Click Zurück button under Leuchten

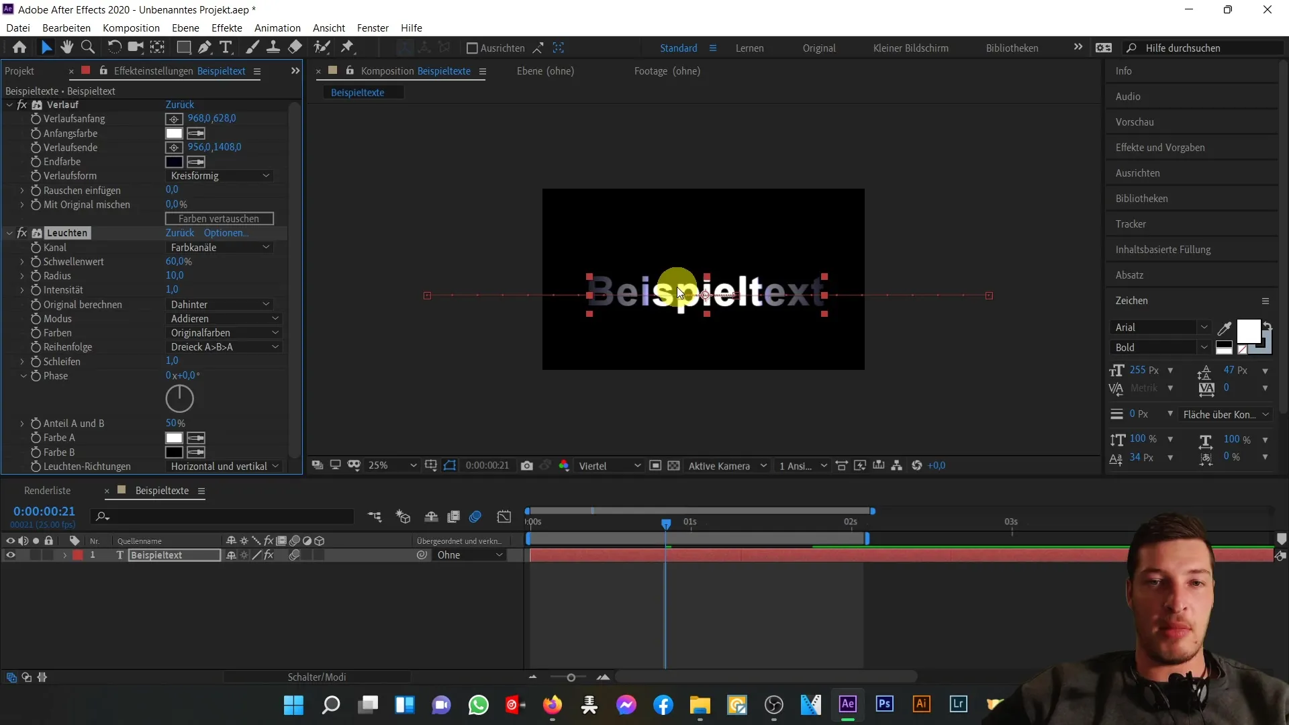click(180, 232)
